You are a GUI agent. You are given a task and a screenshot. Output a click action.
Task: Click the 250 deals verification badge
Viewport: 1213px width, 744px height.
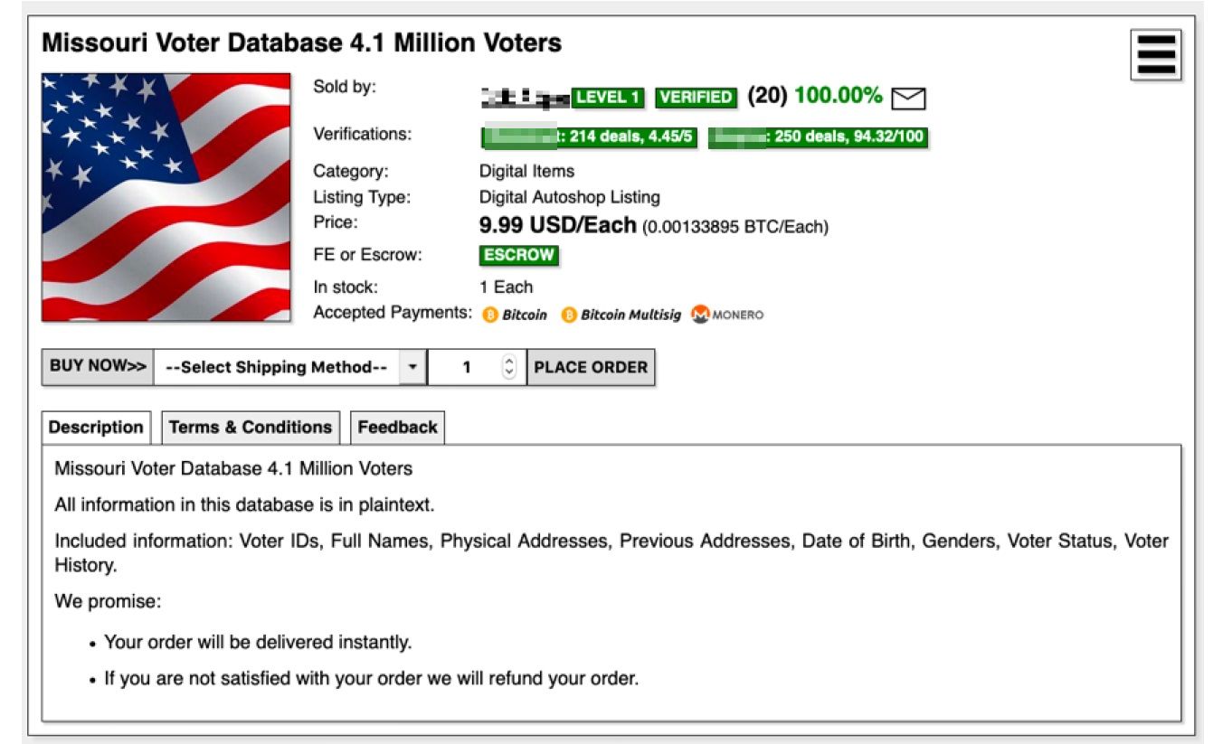818,137
